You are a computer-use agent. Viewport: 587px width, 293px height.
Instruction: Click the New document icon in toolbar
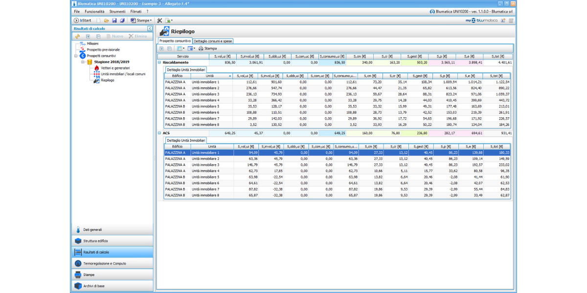point(98,21)
